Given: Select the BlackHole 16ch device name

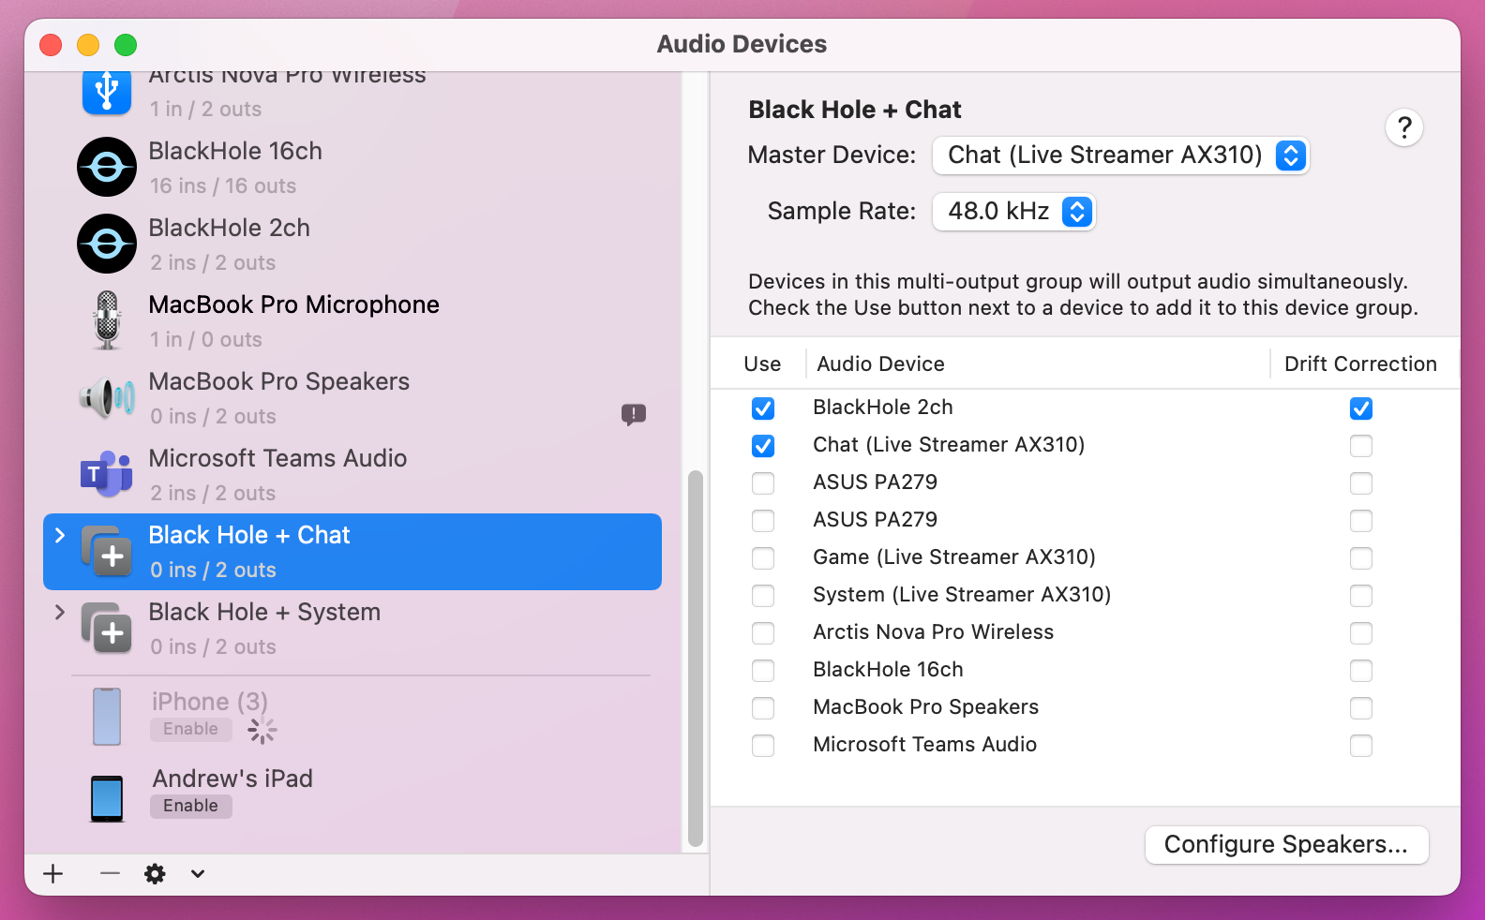Looking at the screenshot, I should point(235,151).
